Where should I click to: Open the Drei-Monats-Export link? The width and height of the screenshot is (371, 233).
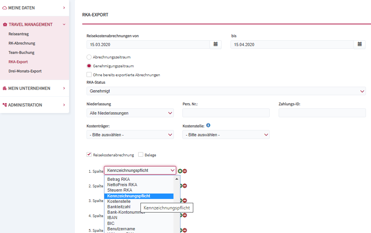[x=25, y=71]
